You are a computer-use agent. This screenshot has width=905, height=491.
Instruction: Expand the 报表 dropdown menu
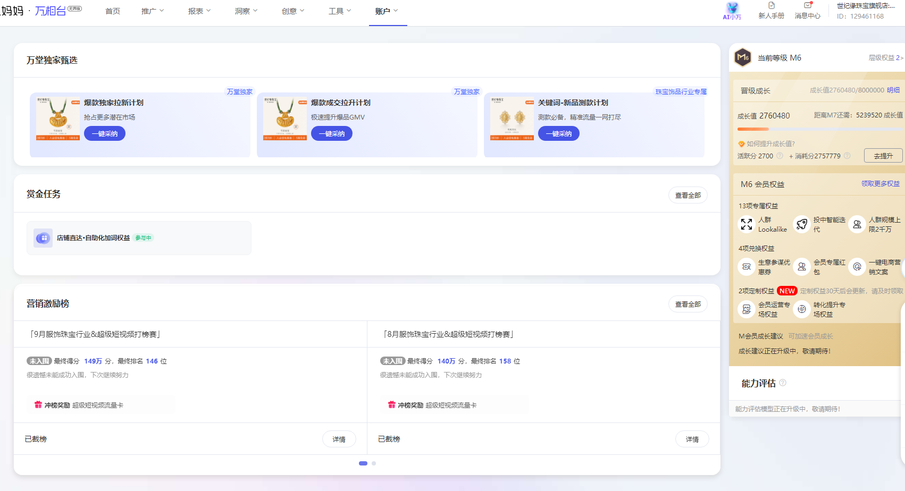199,11
